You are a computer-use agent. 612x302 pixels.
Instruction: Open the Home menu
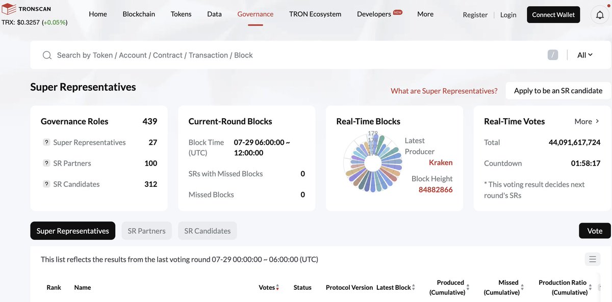(98, 14)
